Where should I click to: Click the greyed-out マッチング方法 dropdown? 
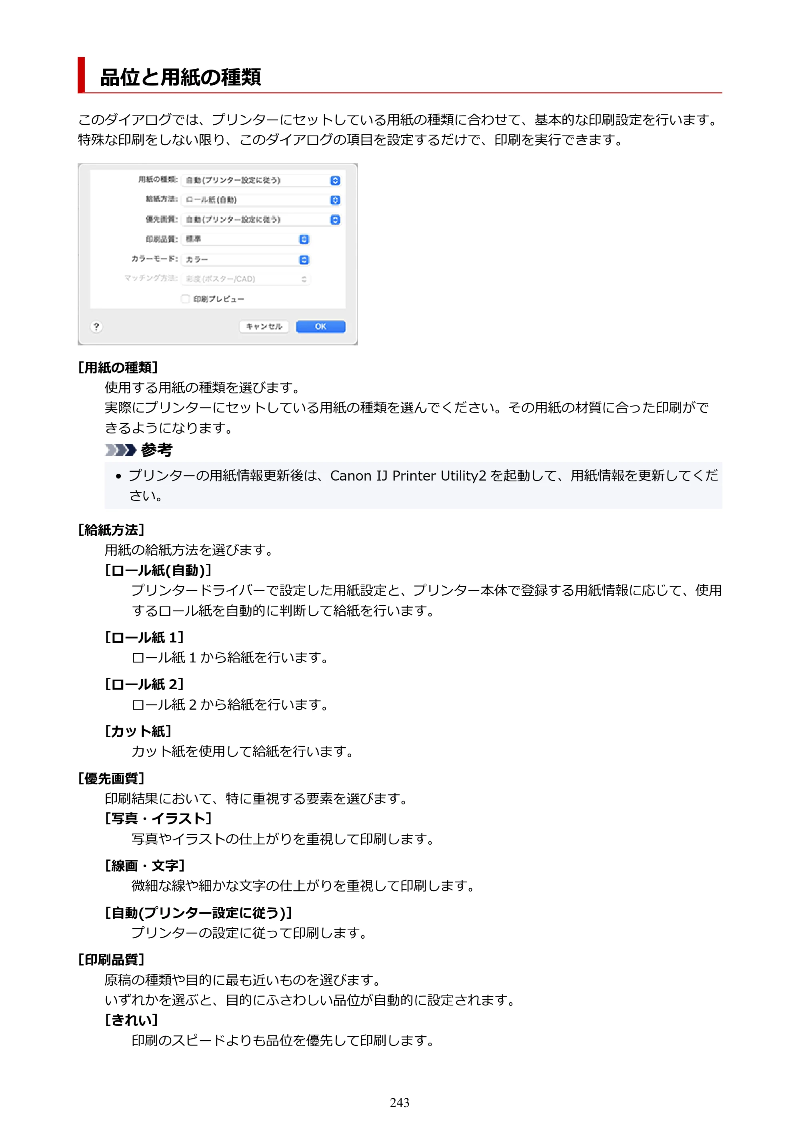point(246,279)
